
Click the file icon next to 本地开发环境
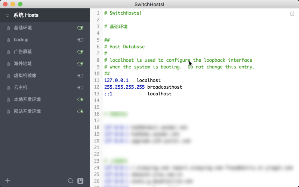(x=8, y=99)
